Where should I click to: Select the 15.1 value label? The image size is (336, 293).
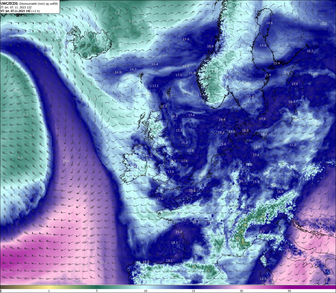click(x=250, y=97)
